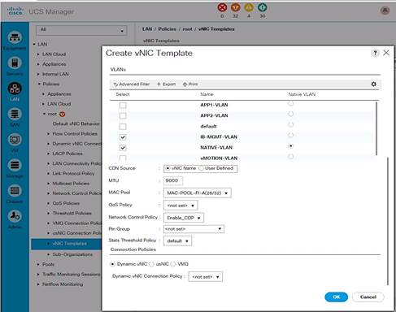The width and height of the screenshot is (396, 312).
Task: Set IB-MGMT-VLAN as native VLAN
Action: 291,135
